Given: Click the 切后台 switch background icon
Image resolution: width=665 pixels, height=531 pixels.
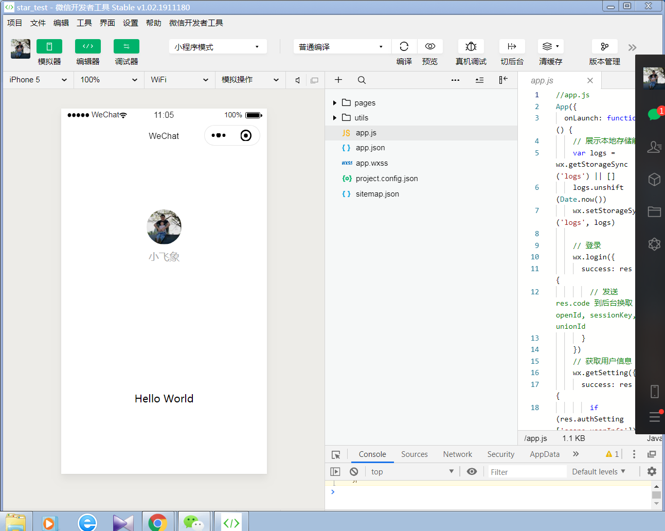Looking at the screenshot, I should pos(512,46).
